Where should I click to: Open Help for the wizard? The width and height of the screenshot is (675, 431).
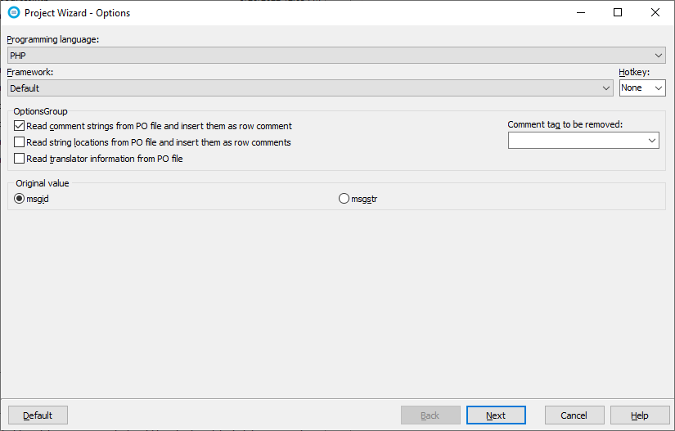pyautogui.click(x=640, y=415)
